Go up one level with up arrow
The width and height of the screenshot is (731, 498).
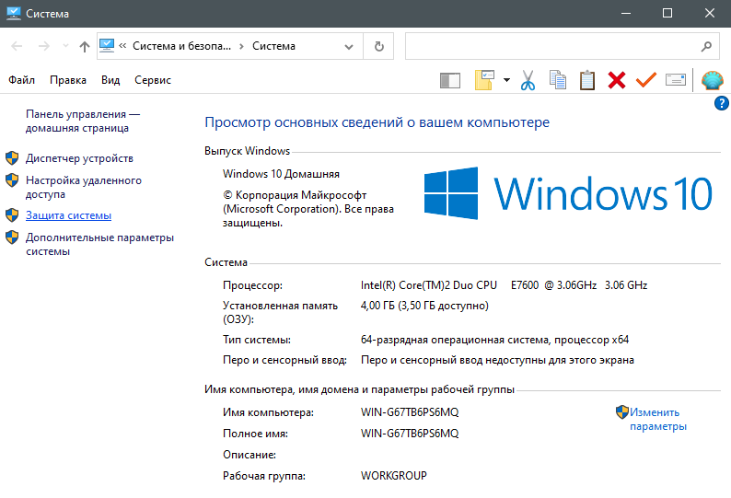pyautogui.click(x=85, y=46)
